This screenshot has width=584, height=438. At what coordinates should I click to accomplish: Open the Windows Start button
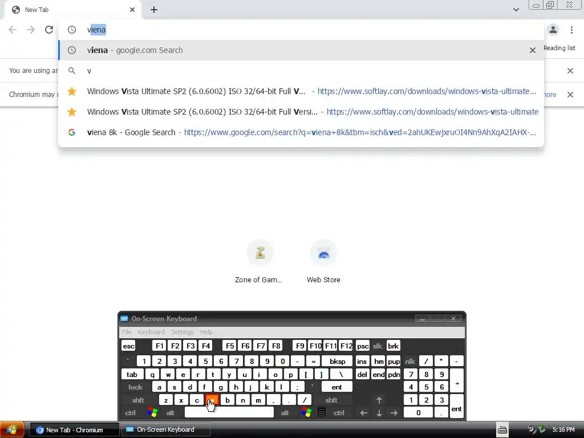pyautogui.click(x=13, y=429)
